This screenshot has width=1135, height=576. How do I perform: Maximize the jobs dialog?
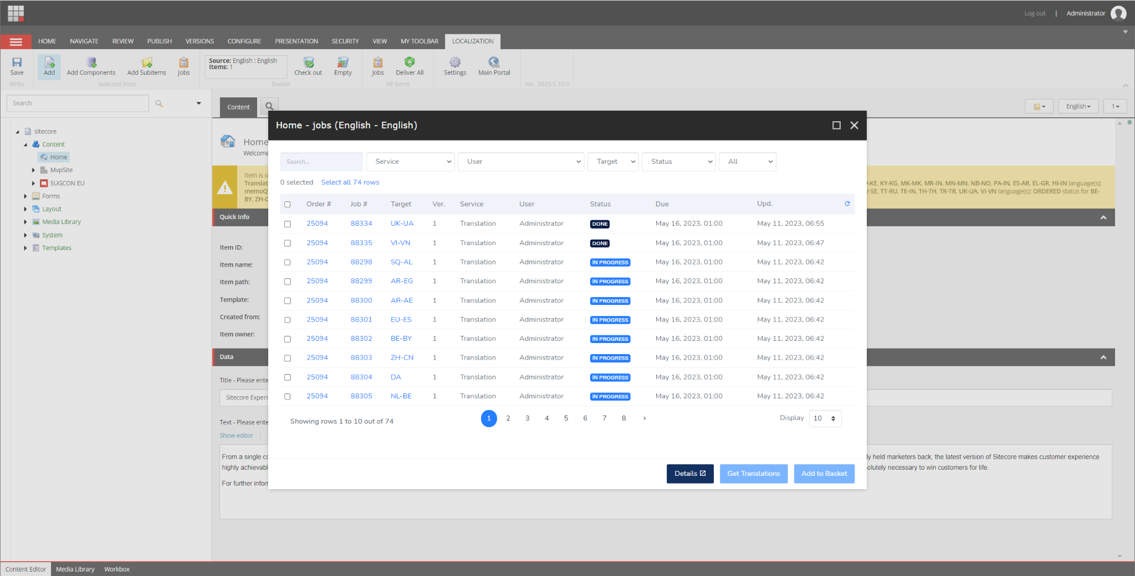[836, 126]
